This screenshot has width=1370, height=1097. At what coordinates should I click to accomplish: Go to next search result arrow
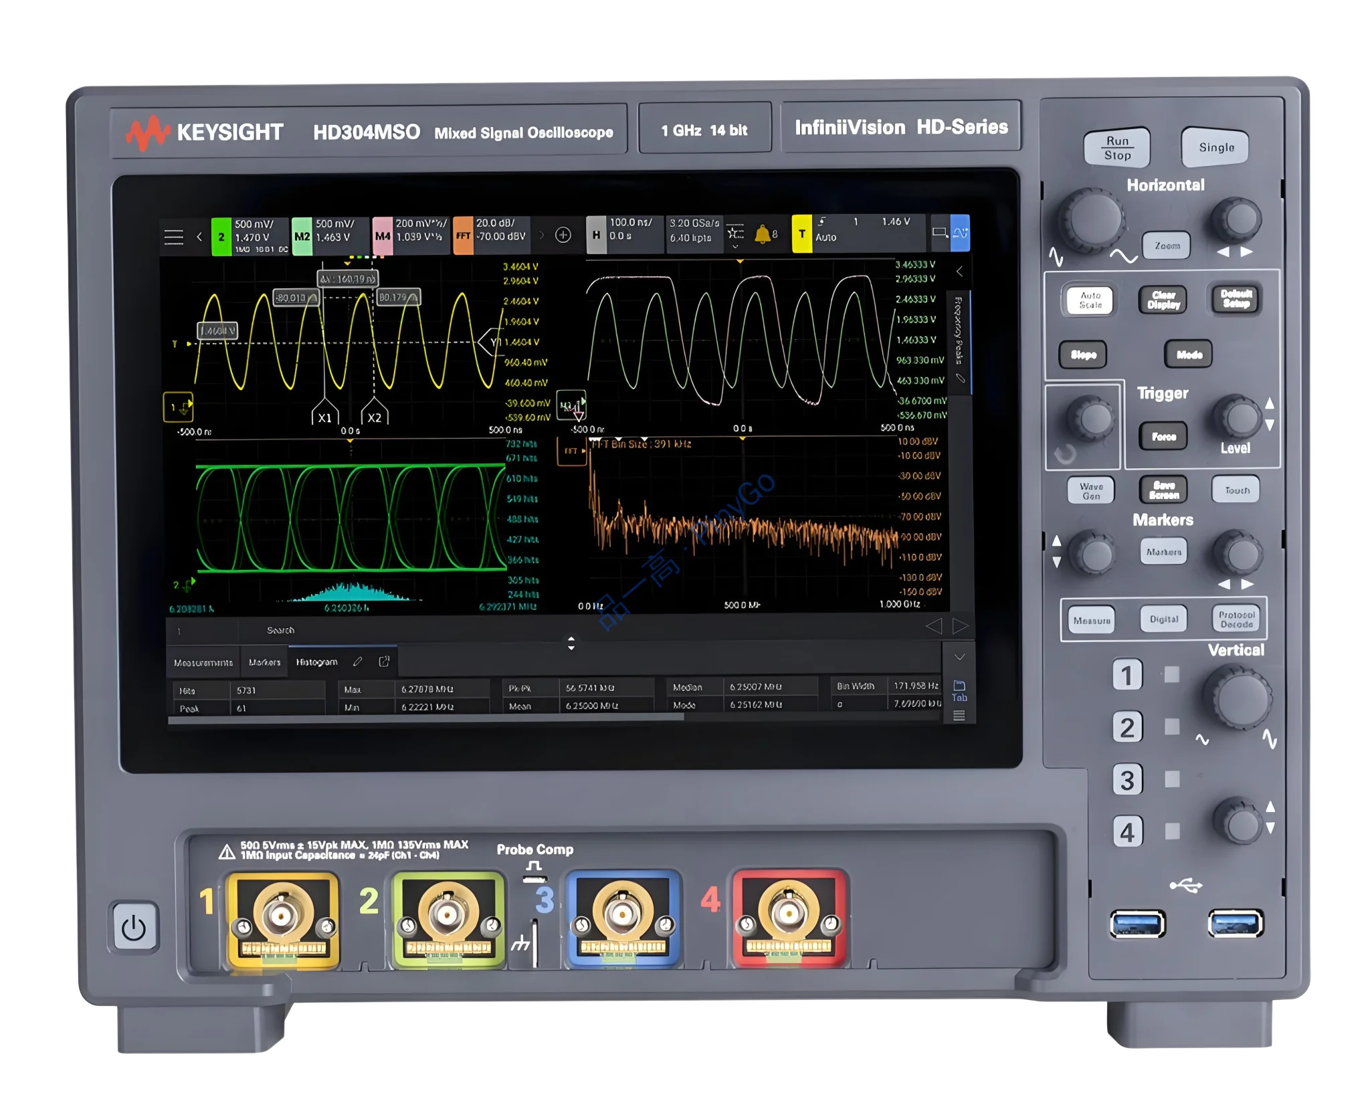click(961, 626)
